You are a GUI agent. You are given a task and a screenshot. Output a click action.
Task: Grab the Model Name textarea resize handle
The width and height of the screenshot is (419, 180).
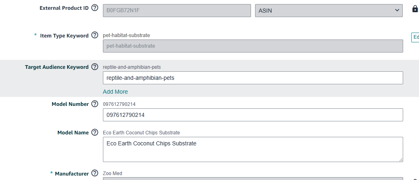pos(401,160)
